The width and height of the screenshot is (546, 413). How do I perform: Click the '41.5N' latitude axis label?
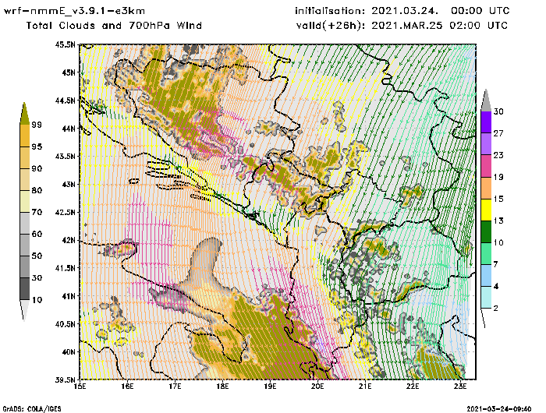coord(65,268)
